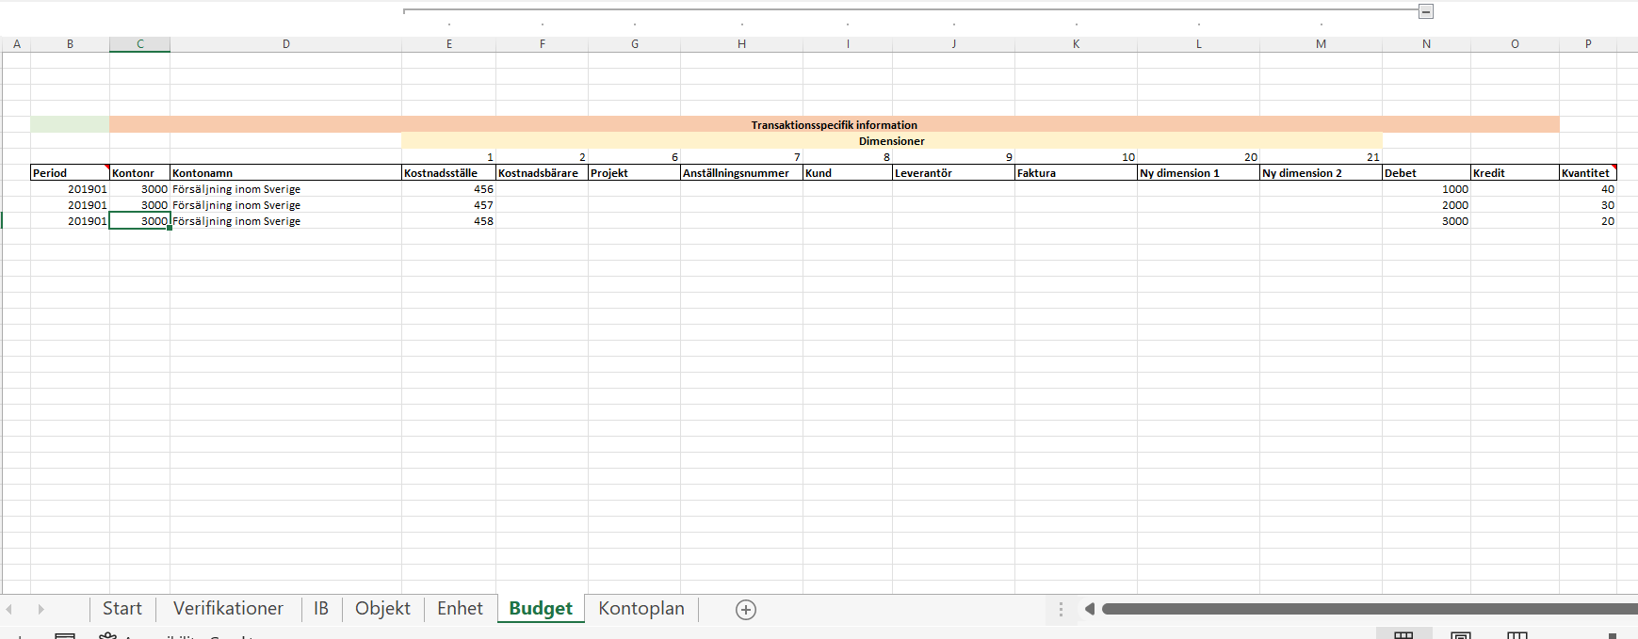
Task: Click the horizontal scrollbar left arrow
Action: (1090, 609)
